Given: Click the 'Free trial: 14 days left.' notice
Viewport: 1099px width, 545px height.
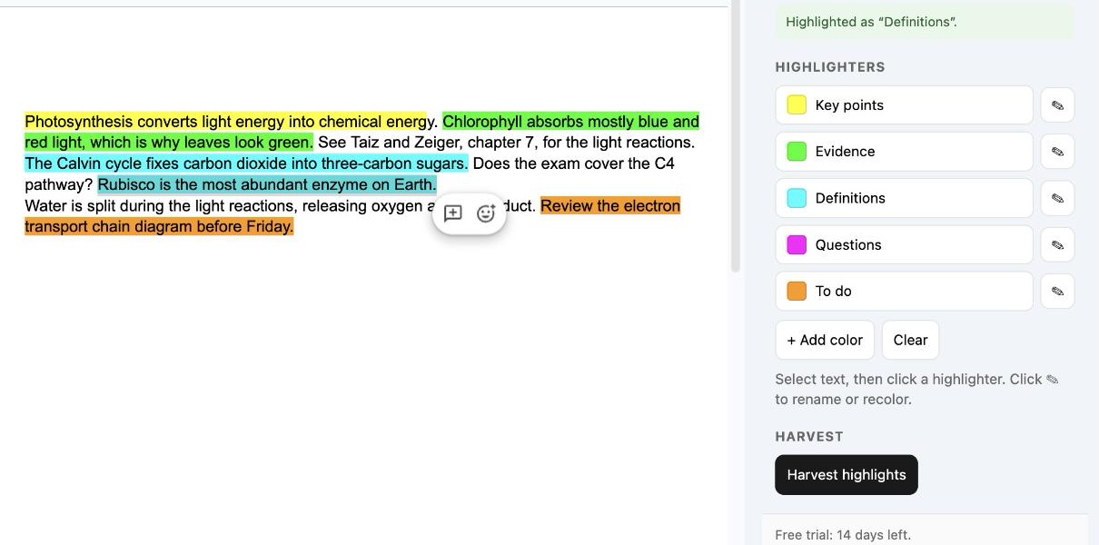Looking at the screenshot, I should point(843,535).
